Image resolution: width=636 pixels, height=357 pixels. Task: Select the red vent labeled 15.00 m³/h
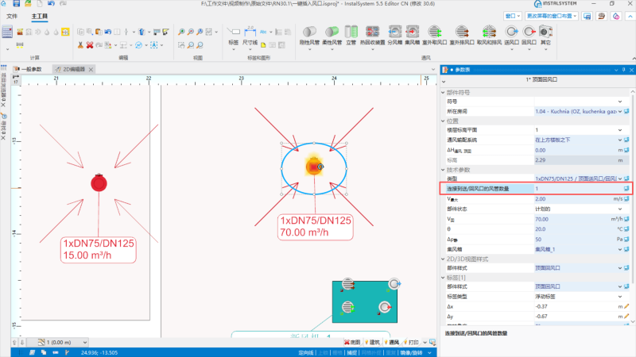coord(99,183)
